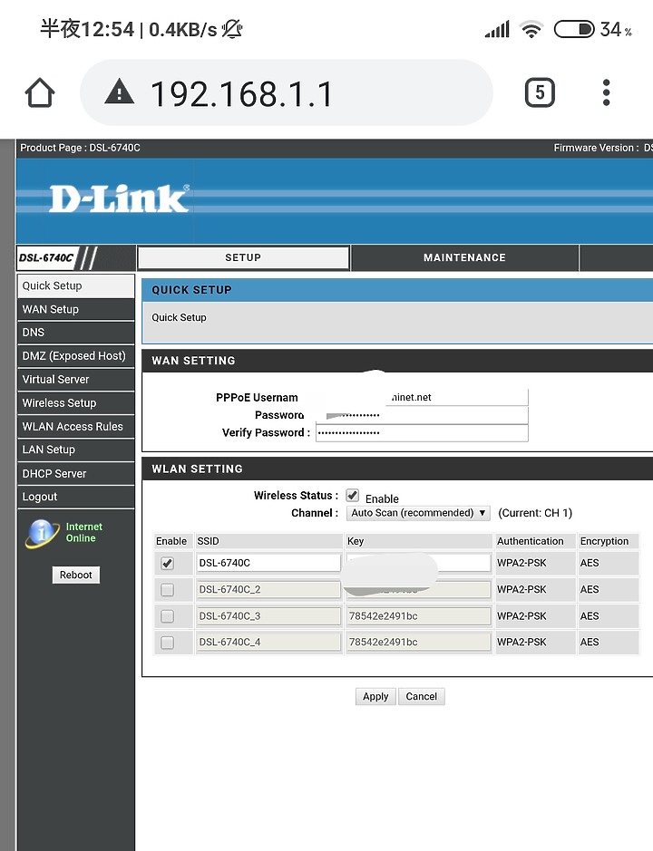Open DNS settings in sidebar
This screenshot has height=851, width=653.
coord(75,333)
